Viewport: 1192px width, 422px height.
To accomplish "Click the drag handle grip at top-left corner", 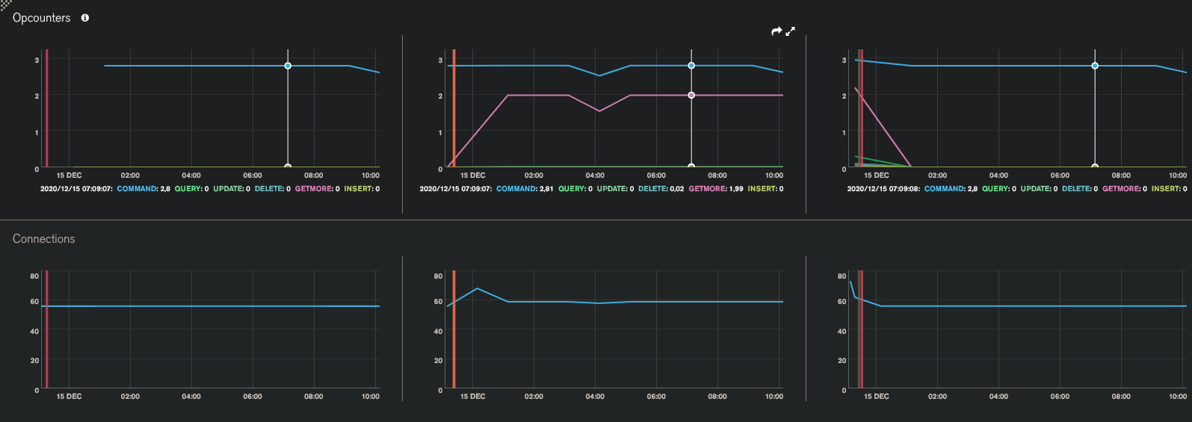I will pos(5,4).
